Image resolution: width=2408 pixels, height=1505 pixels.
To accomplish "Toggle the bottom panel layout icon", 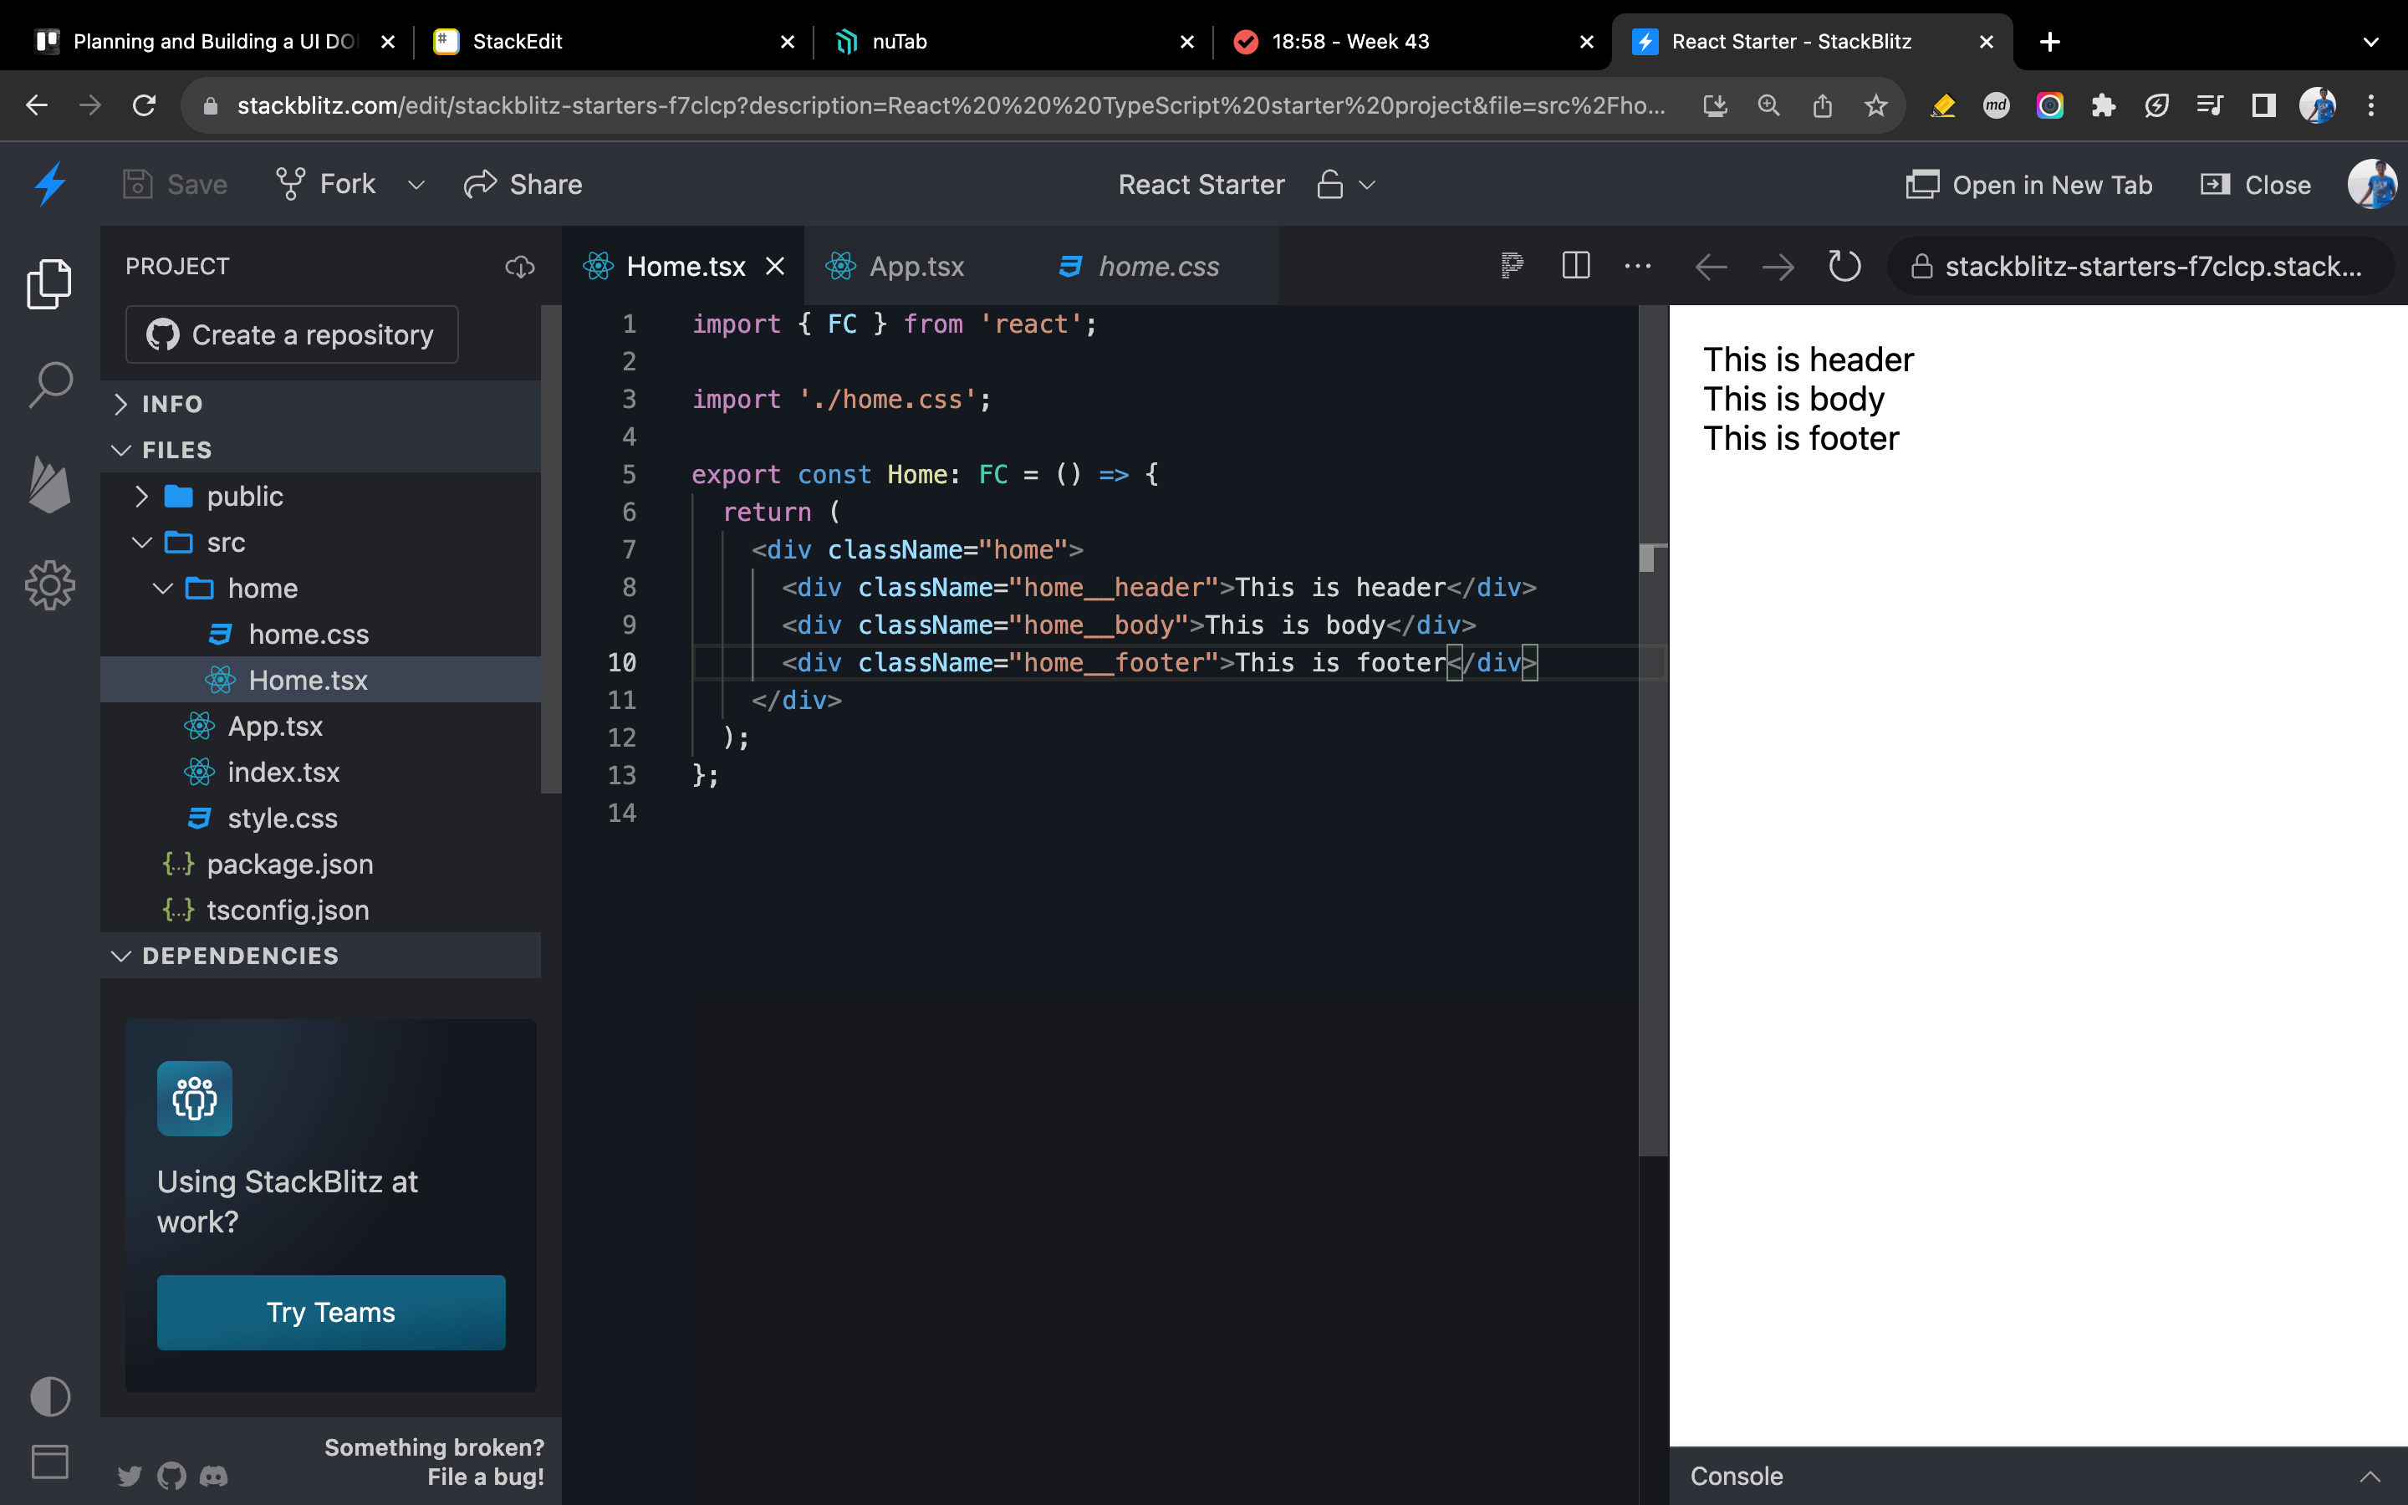I will [x=50, y=1462].
